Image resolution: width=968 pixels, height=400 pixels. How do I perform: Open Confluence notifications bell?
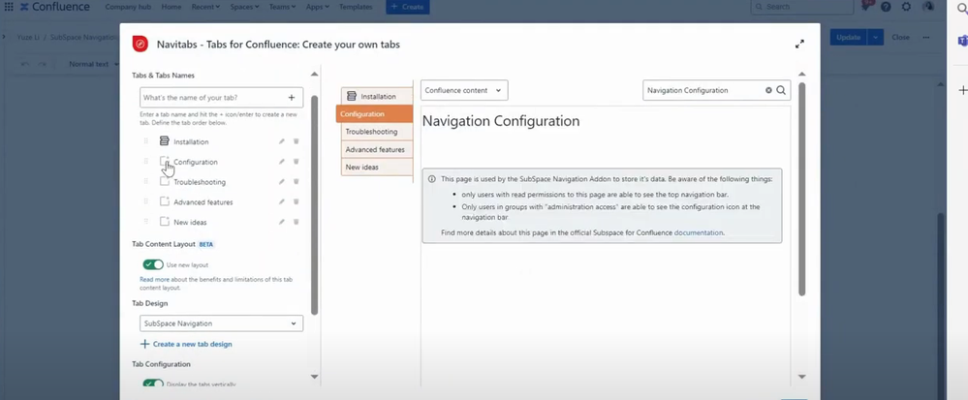coord(867,6)
